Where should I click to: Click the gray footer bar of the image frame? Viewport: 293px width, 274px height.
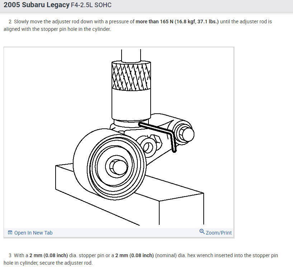click(119, 233)
